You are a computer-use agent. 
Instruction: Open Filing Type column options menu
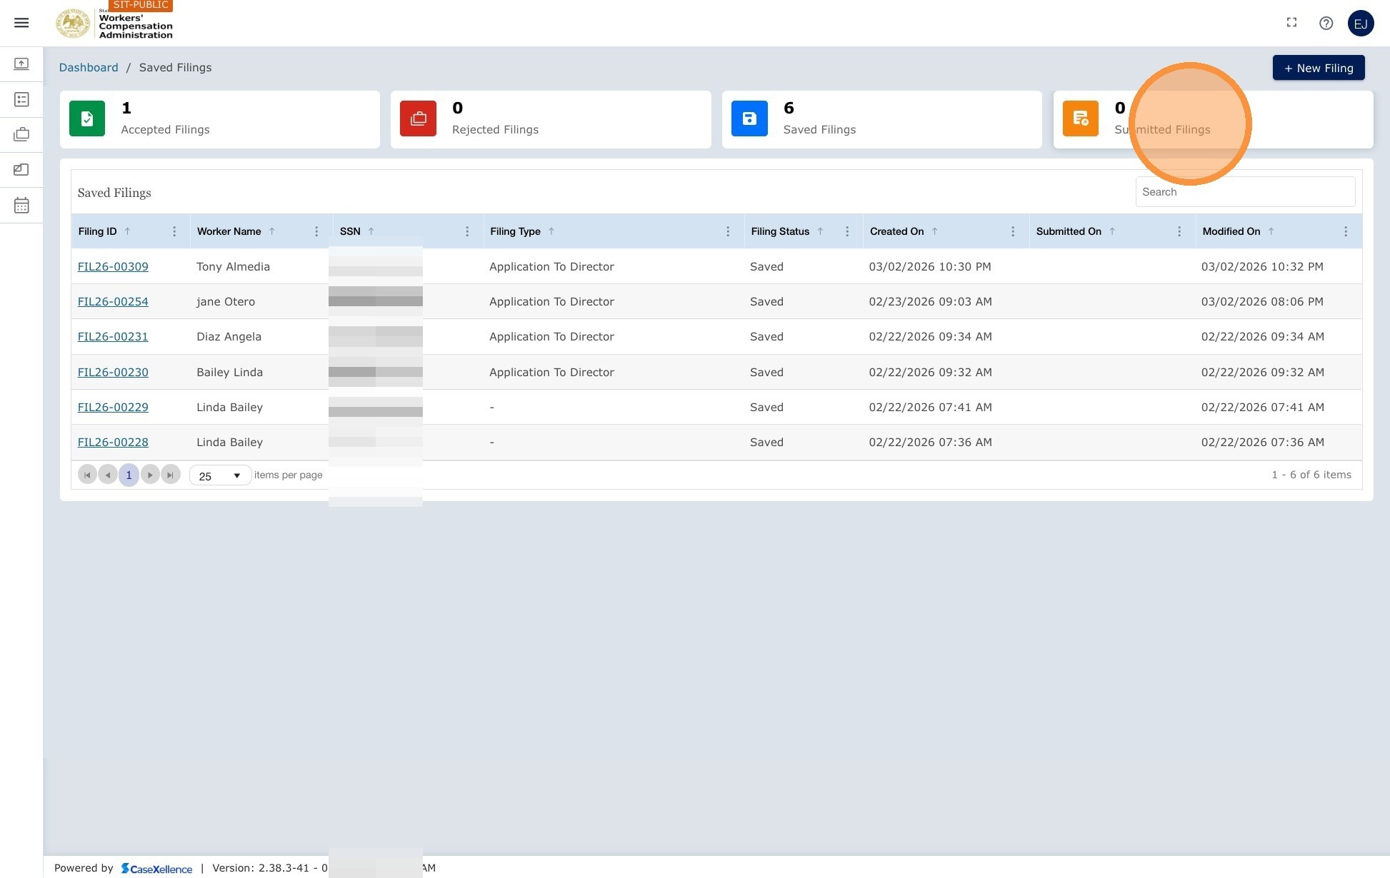pos(728,231)
